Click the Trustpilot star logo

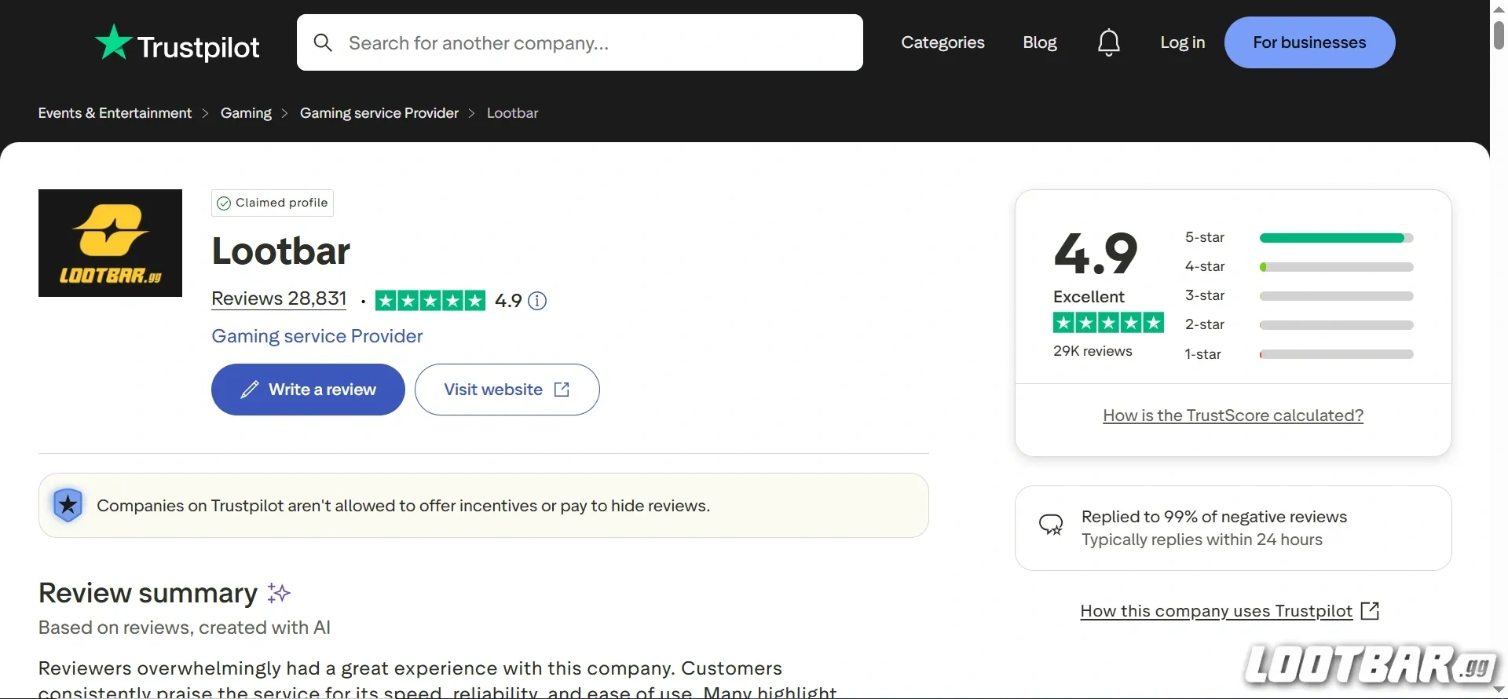pyautogui.click(x=113, y=43)
